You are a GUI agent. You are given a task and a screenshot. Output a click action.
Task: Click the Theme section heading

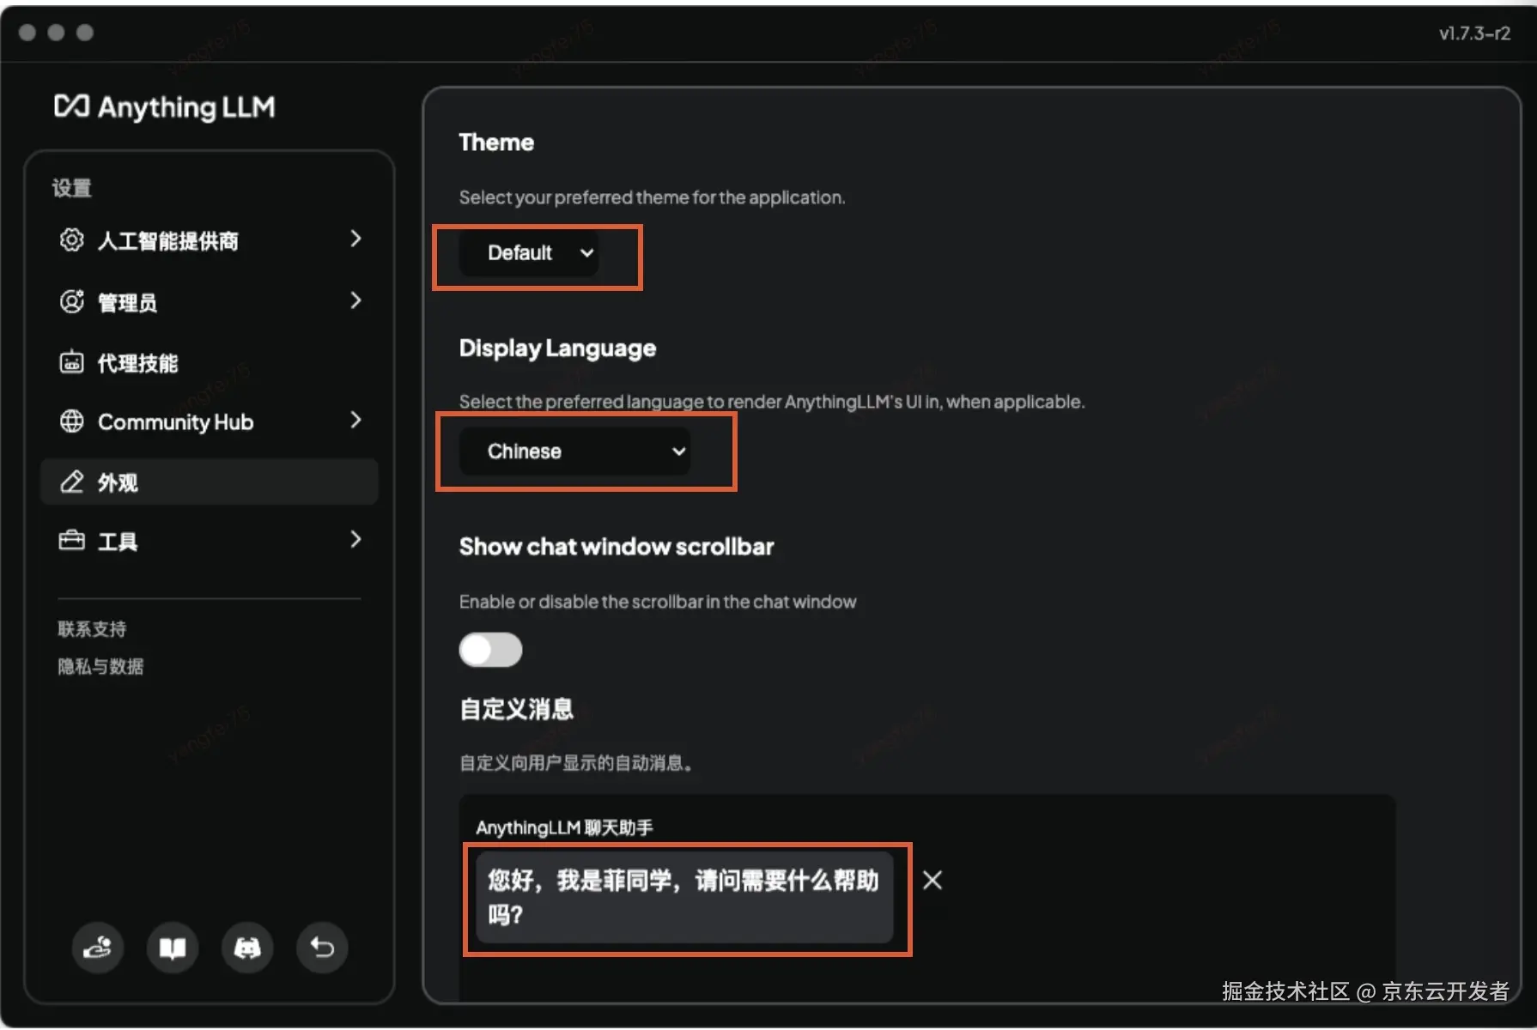pyautogui.click(x=496, y=142)
